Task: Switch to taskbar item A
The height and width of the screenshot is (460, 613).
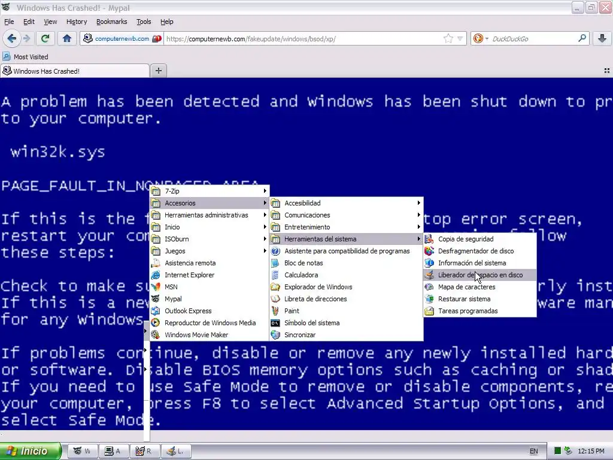Action: [113, 451]
